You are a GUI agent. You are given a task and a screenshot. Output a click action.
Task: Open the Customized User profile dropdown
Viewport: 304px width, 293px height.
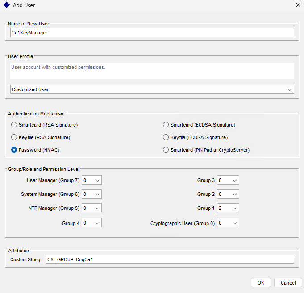[x=152, y=89]
